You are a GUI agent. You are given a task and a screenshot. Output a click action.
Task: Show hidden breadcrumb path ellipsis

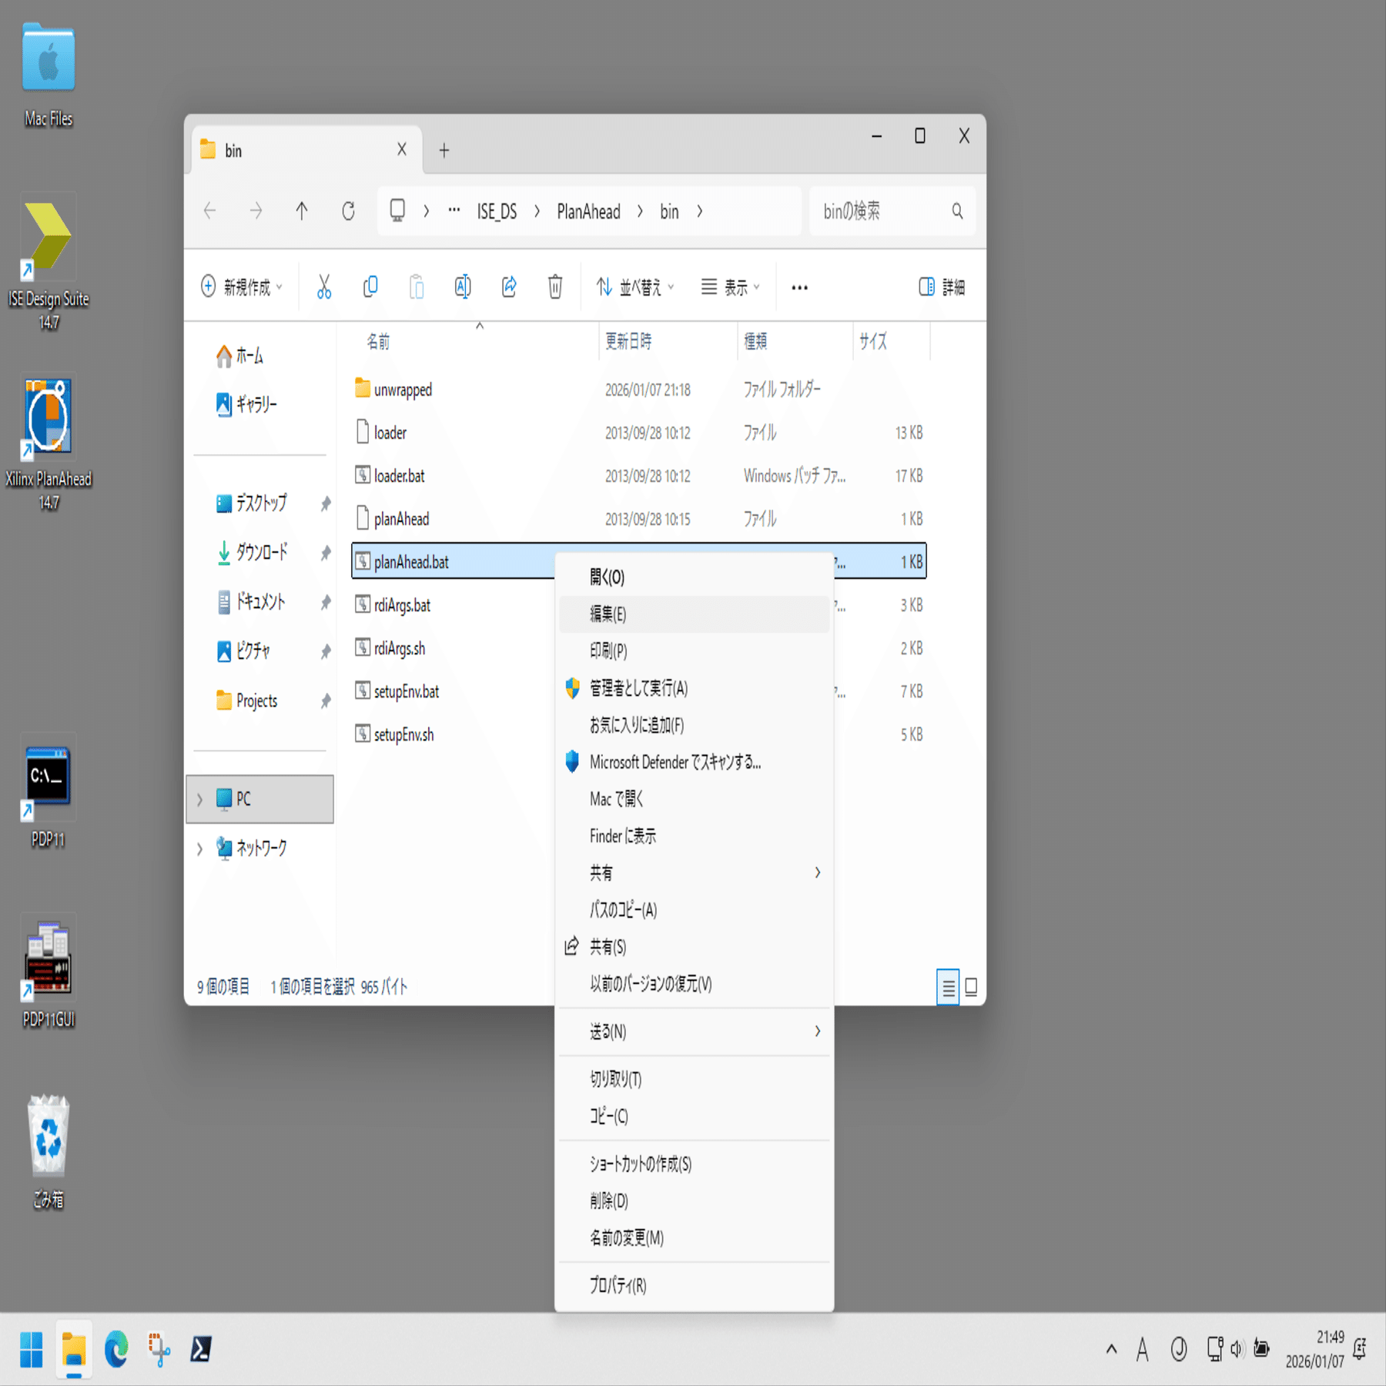pos(454,209)
